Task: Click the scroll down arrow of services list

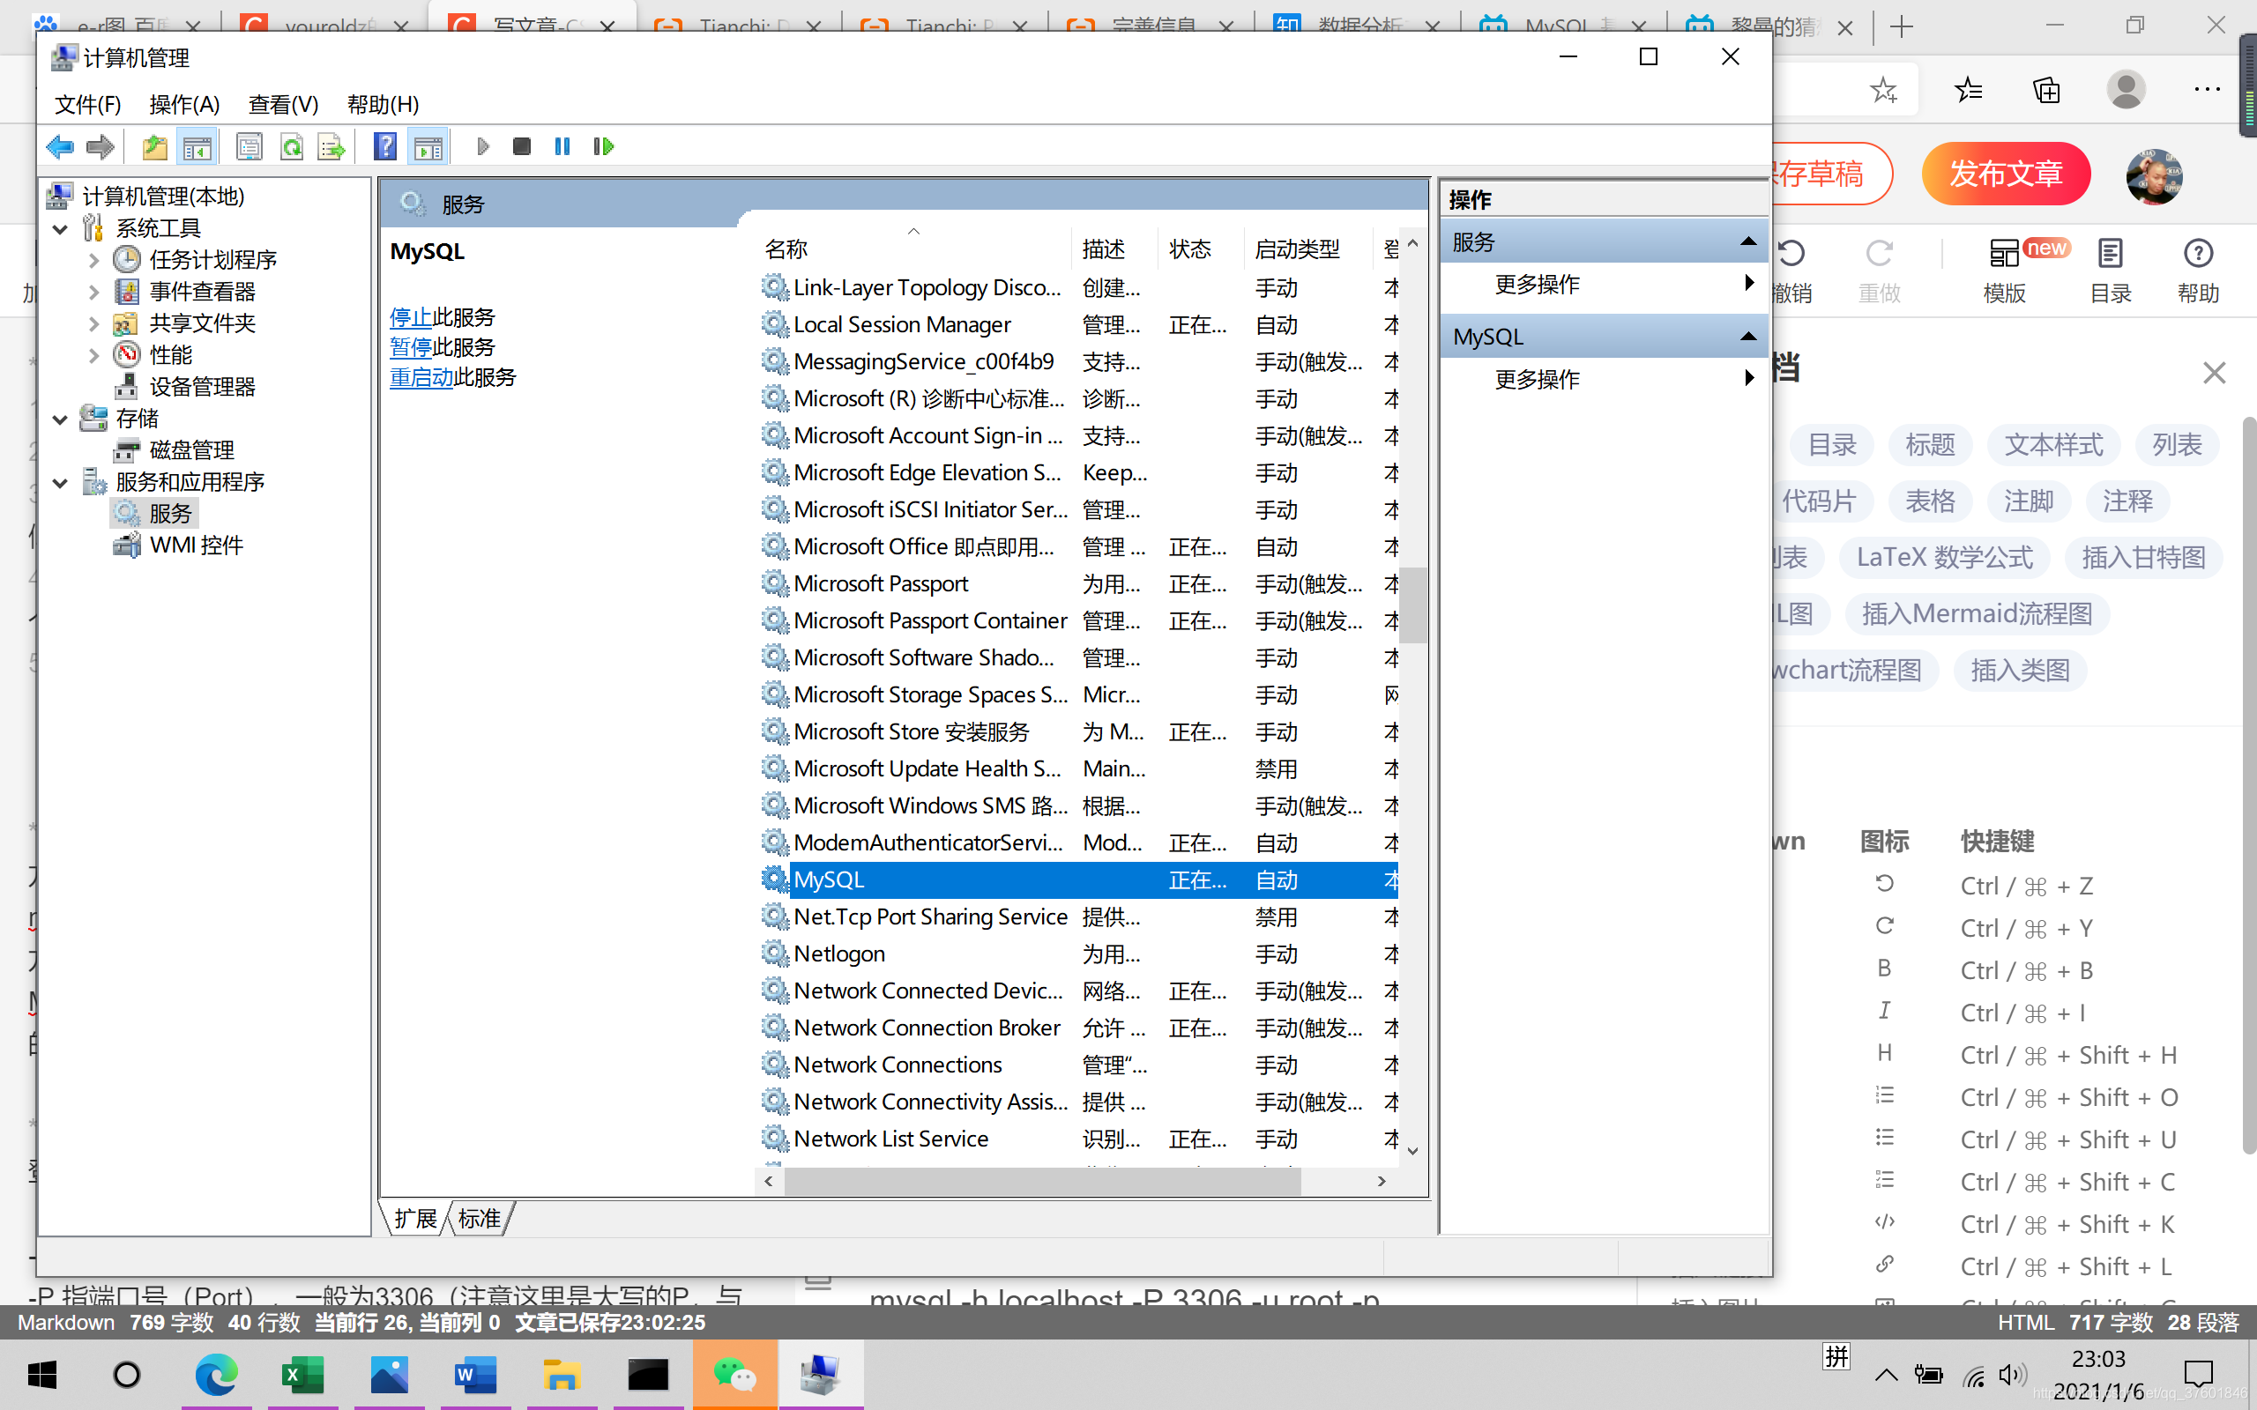Action: (1412, 1151)
